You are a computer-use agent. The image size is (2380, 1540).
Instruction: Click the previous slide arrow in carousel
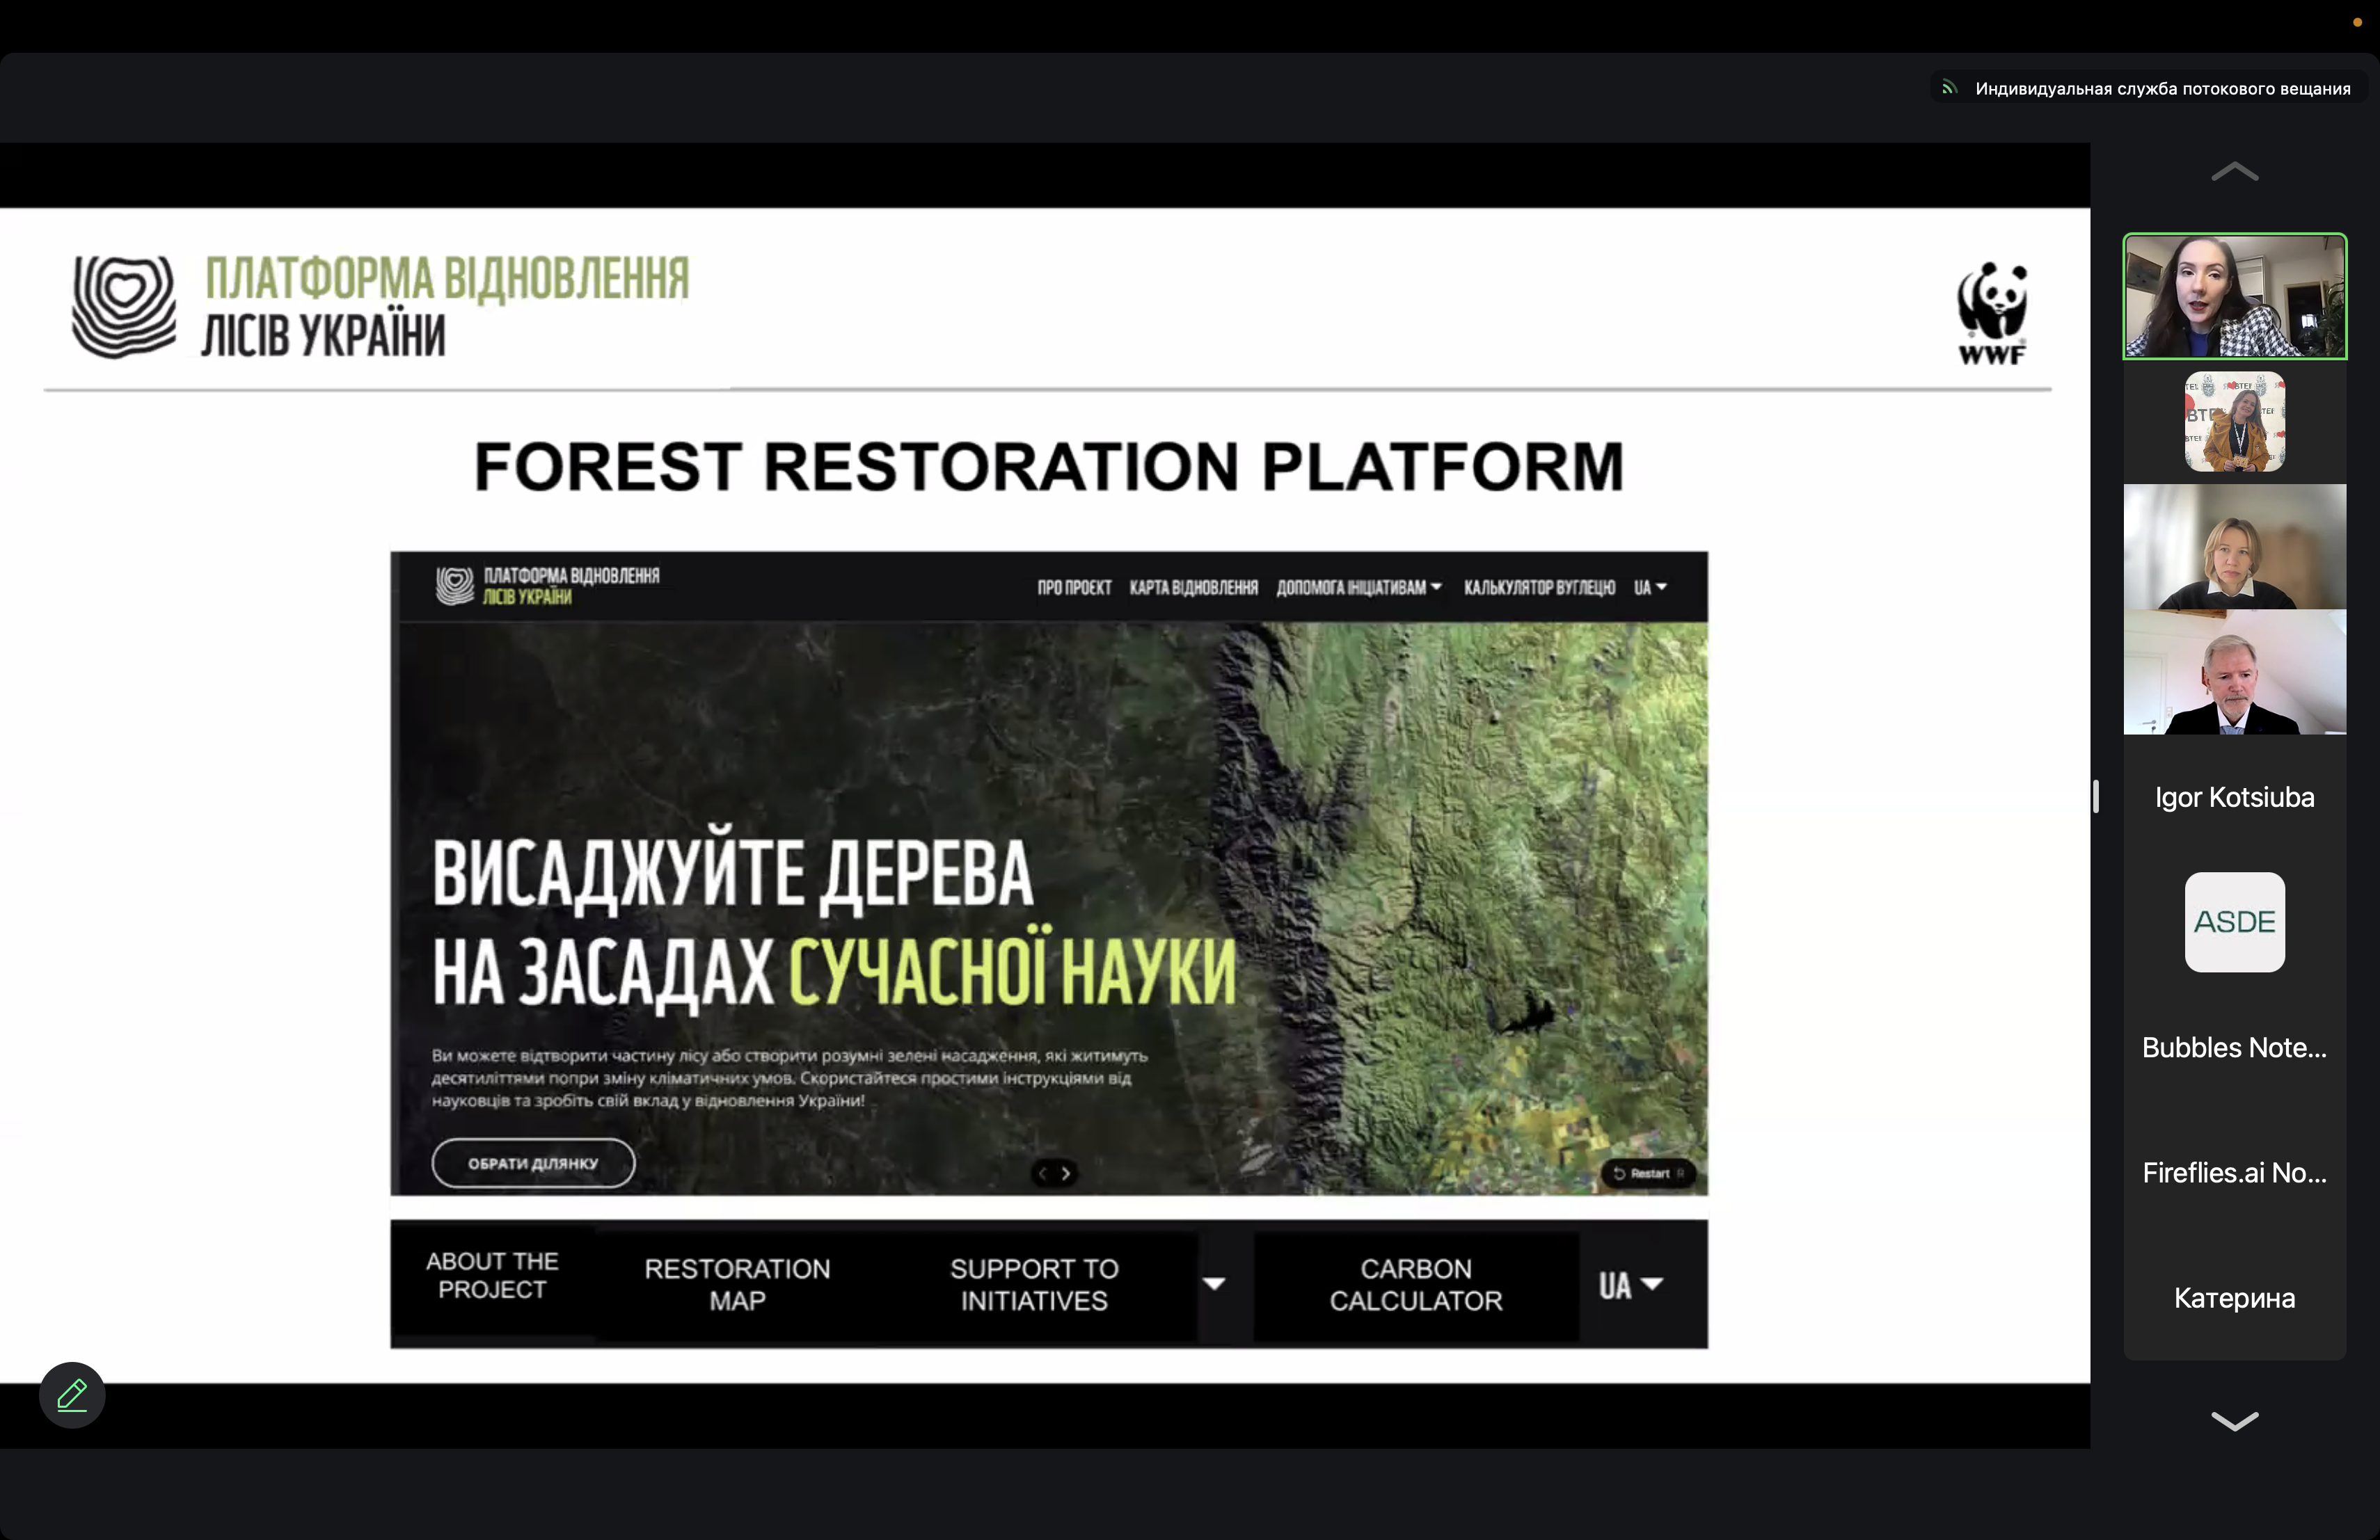click(1043, 1173)
